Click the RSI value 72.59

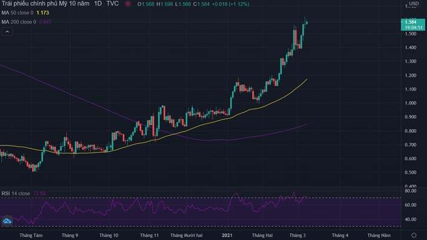tap(39, 193)
